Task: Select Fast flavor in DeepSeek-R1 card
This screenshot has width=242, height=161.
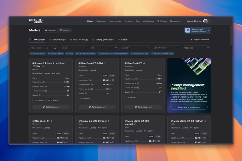Action: 66,134
